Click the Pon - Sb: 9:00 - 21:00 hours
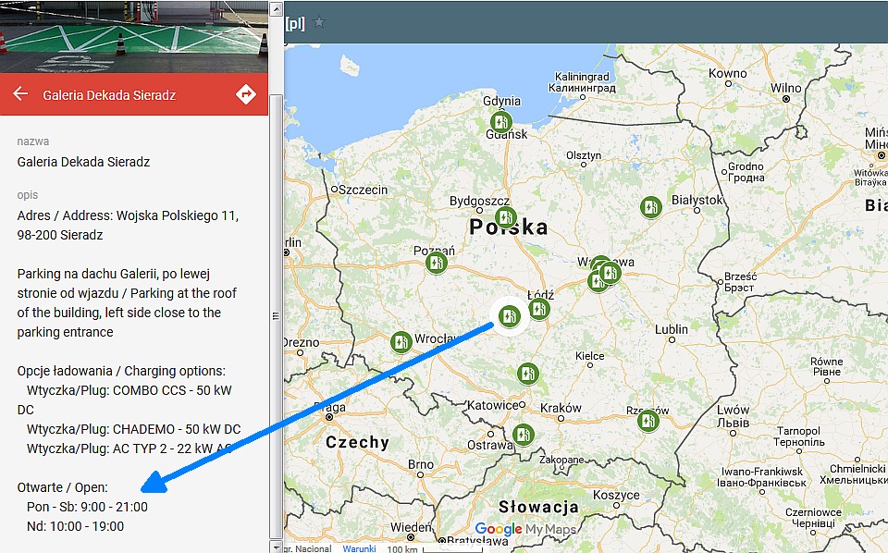This screenshot has width=888, height=553. (x=87, y=507)
